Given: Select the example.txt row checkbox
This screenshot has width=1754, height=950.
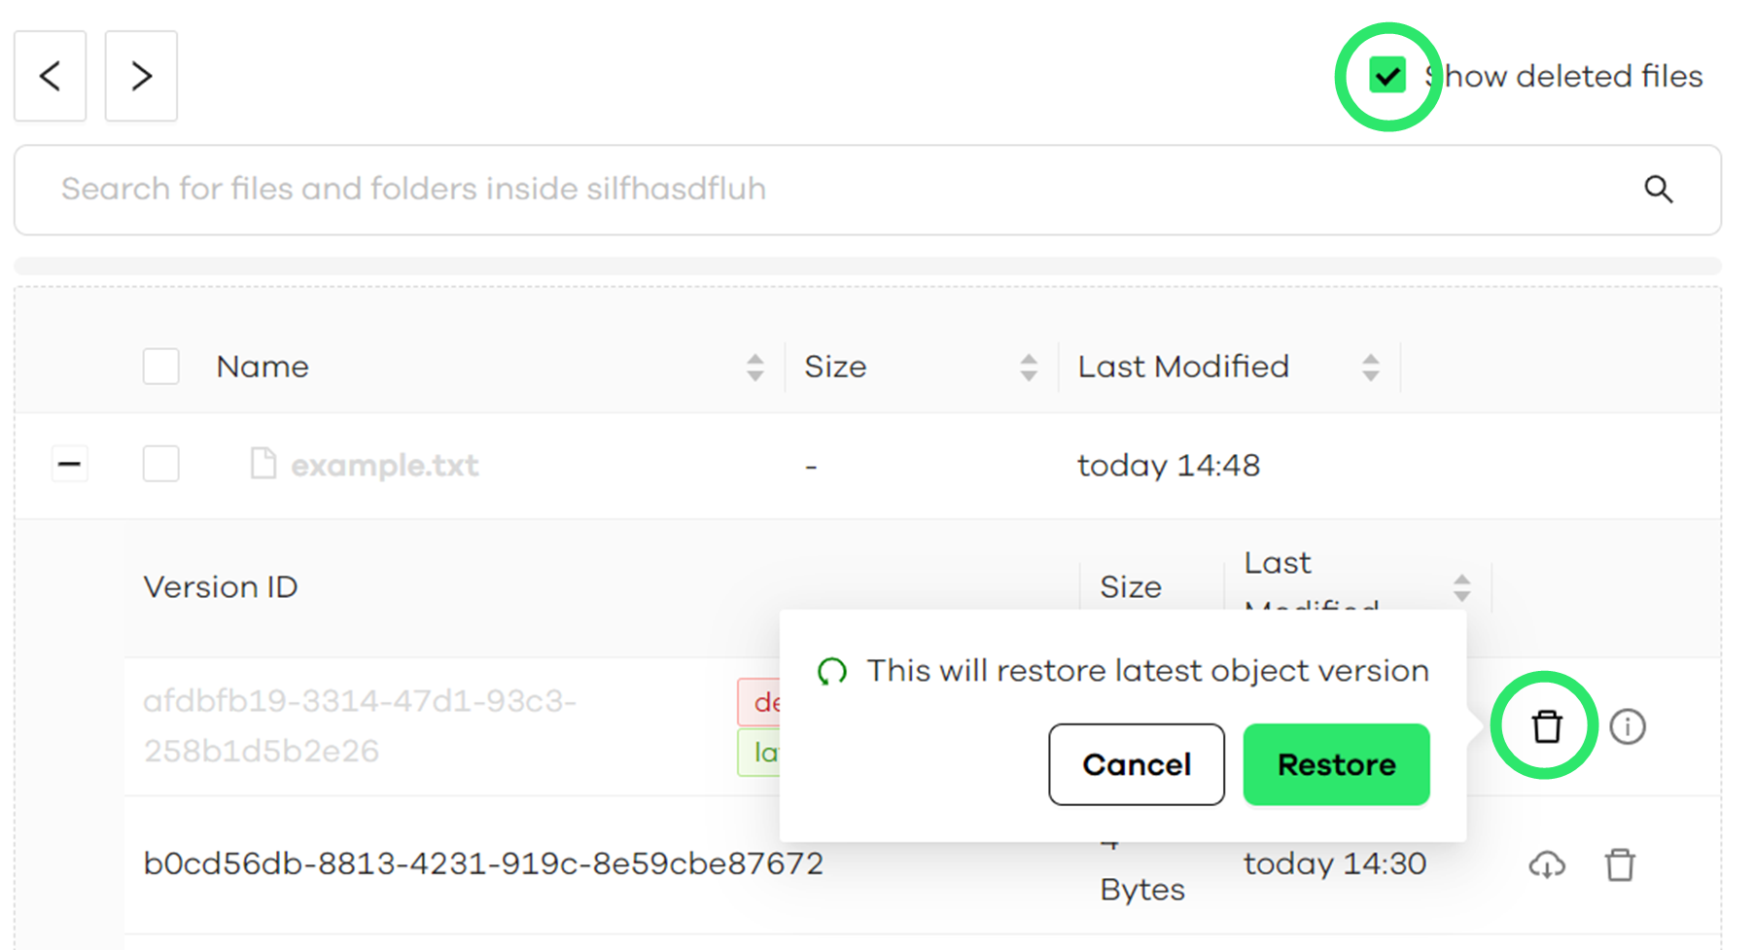Looking at the screenshot, I should (x=161, y=464).
